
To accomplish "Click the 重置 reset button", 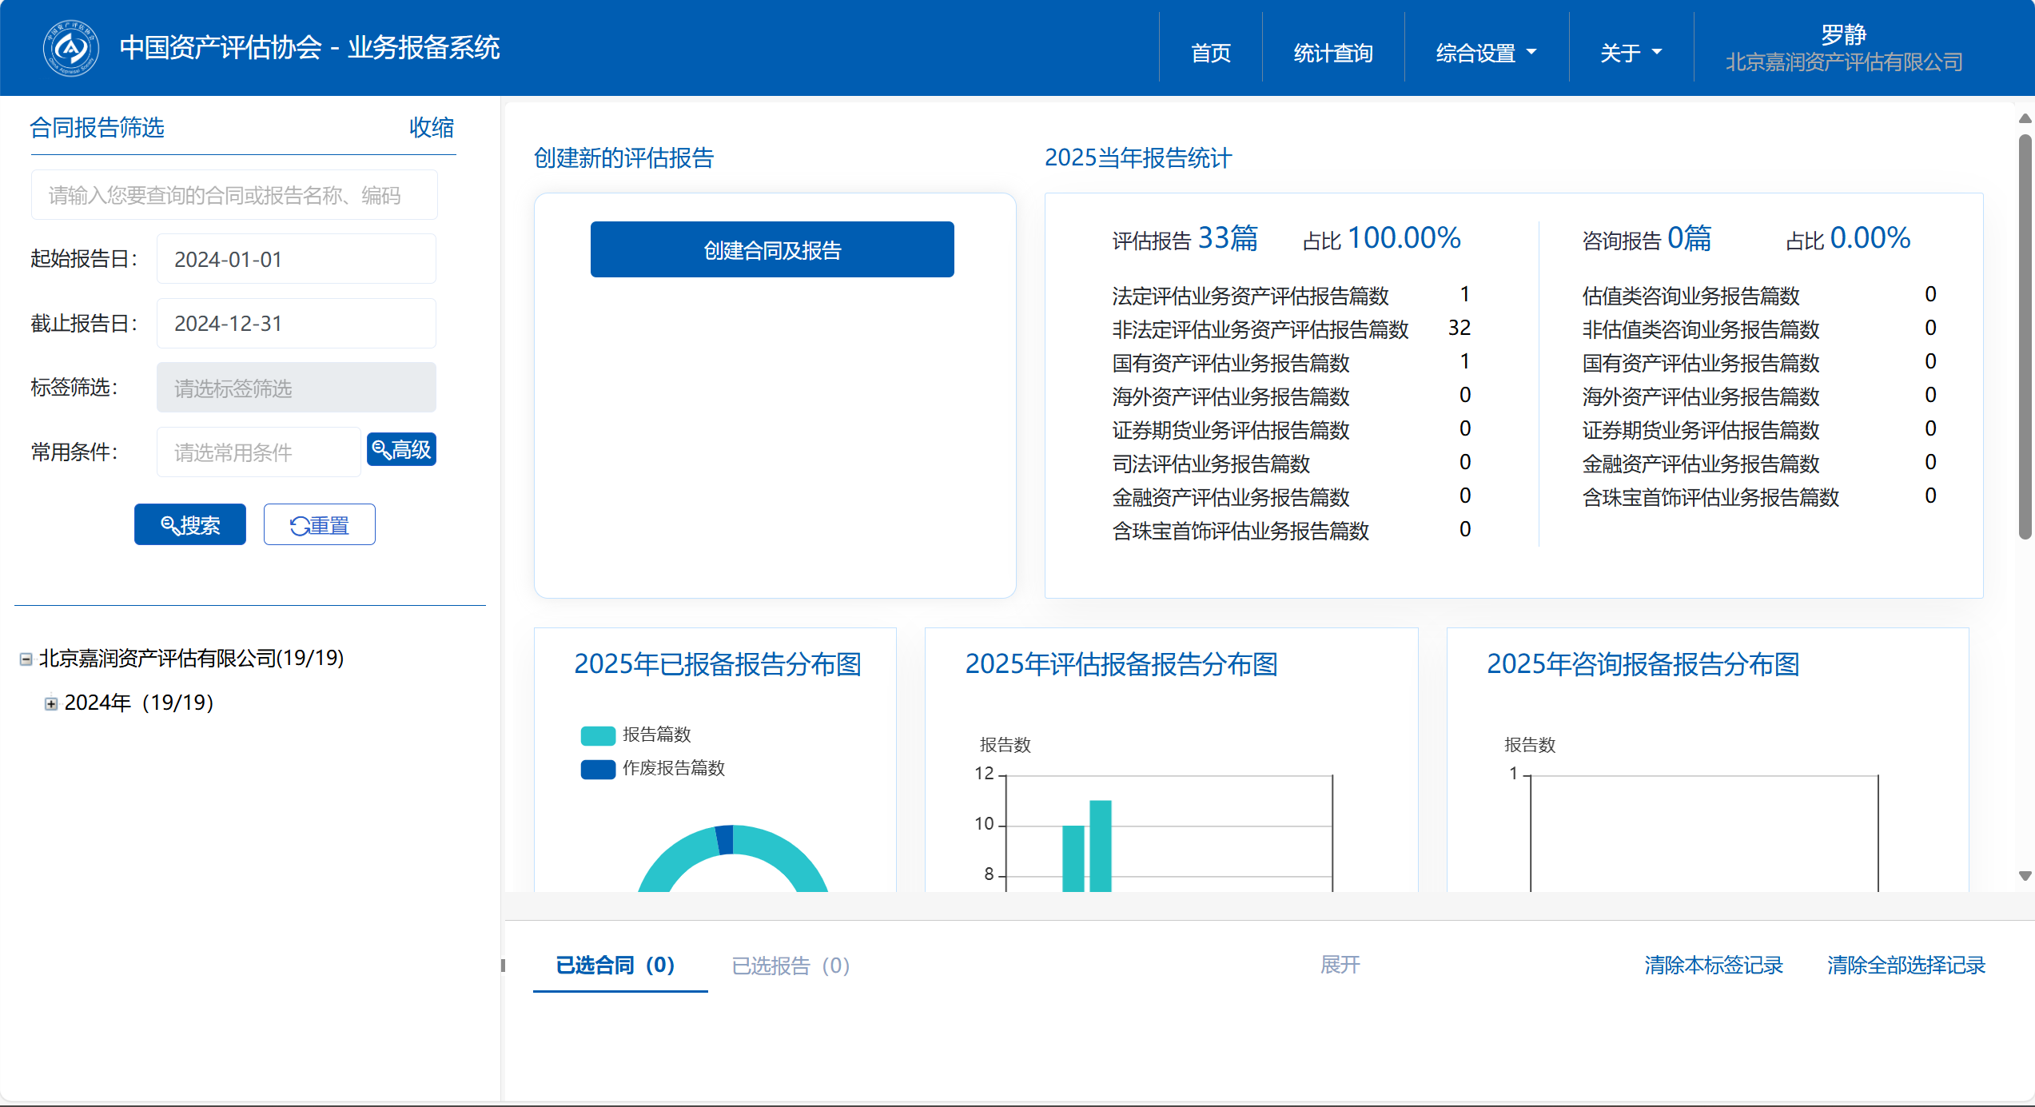I will tap(319, 525).
